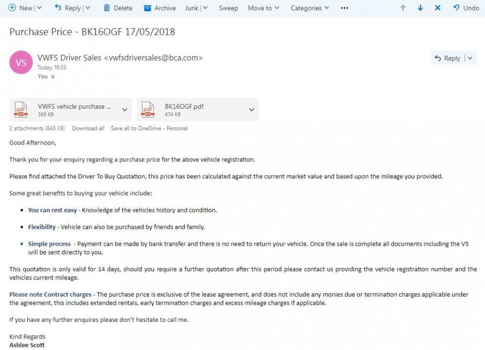Click the VS sender avatar

point(21,63)
